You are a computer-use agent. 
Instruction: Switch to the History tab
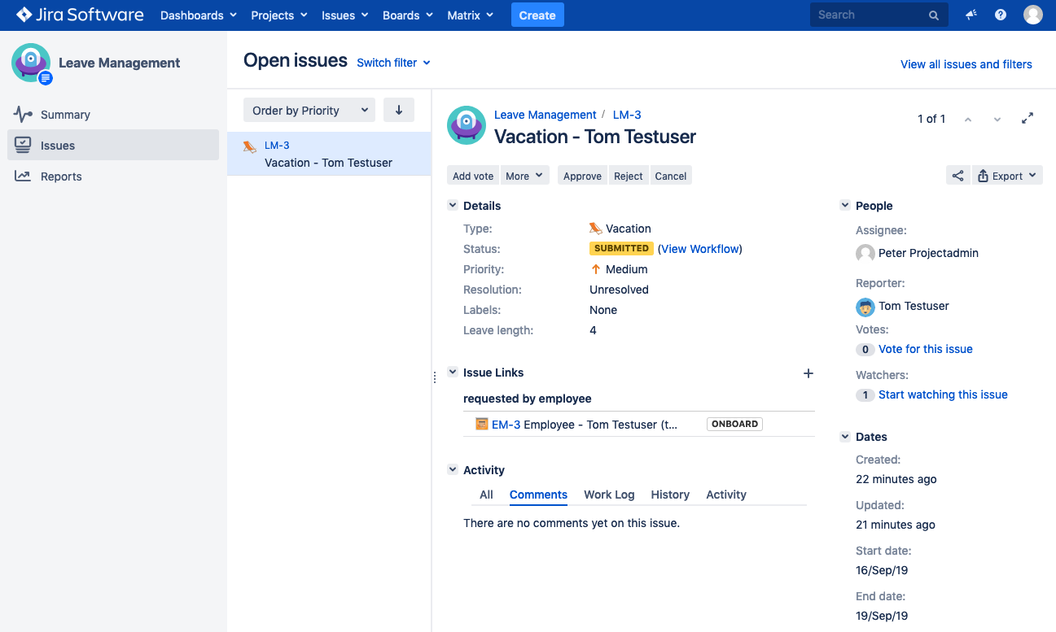click(670, 495)
